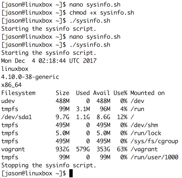Viewport: 182px width, 178px height.
Task: Click the '9.7G' size value
Action: click(63, 117)
